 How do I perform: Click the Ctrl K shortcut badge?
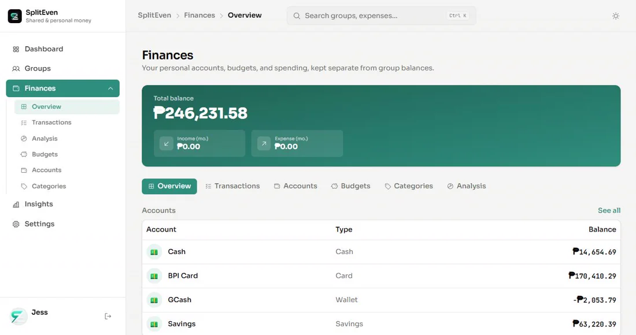pos(458,16)
